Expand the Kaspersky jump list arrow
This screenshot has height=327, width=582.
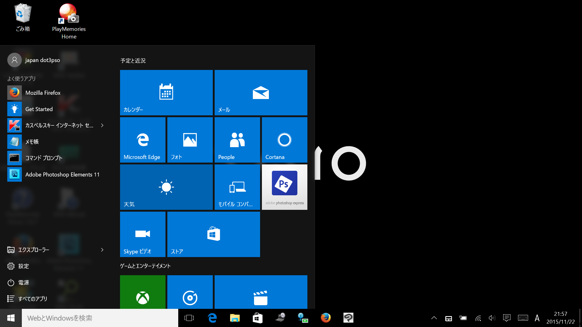(x=102, y=125)
